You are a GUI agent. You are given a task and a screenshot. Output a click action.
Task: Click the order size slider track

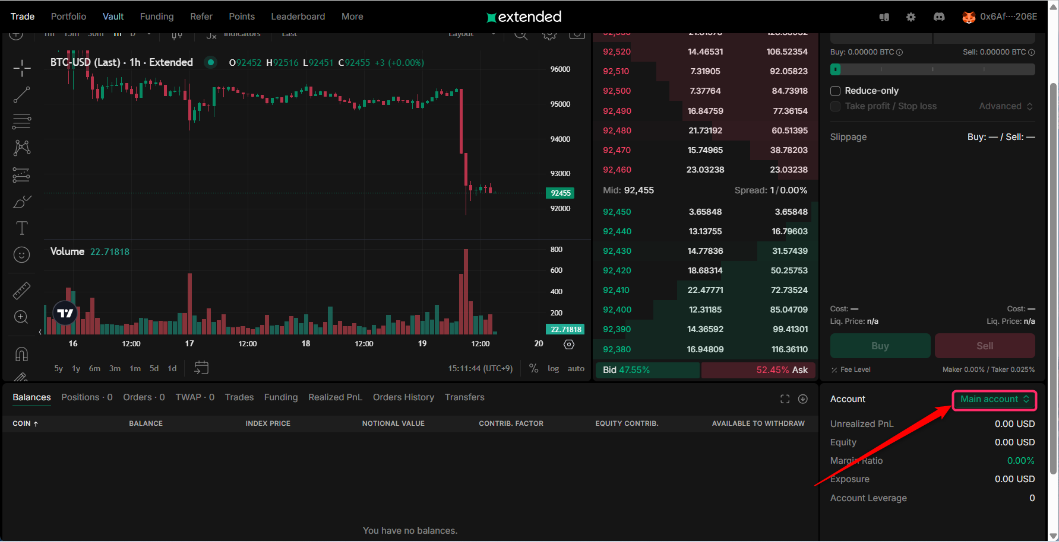pos(932,69)
